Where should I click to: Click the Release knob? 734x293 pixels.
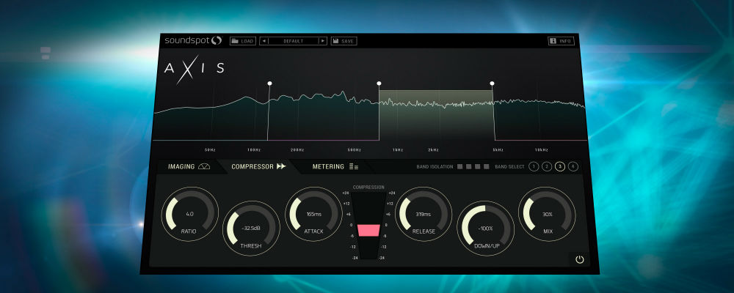pos(424,214)
